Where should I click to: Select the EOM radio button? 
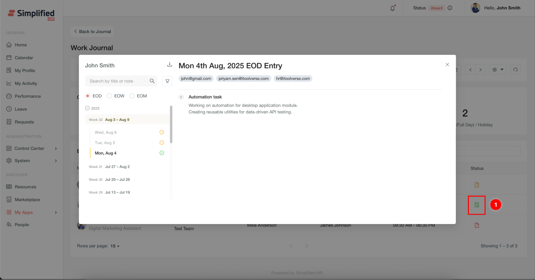pyautogui.click(x=132, y=96)
